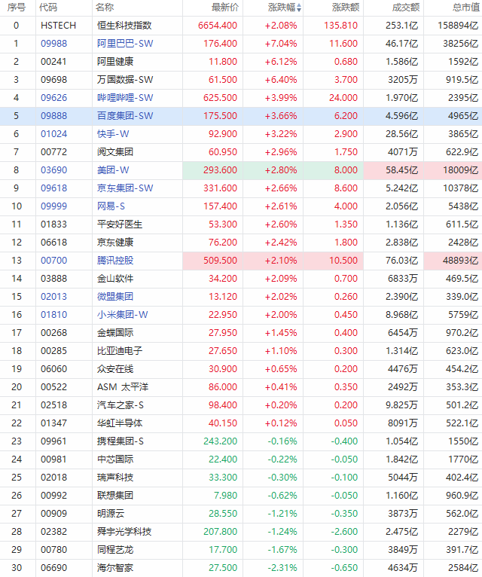Sort by 总市值 column header

[466, 8]
